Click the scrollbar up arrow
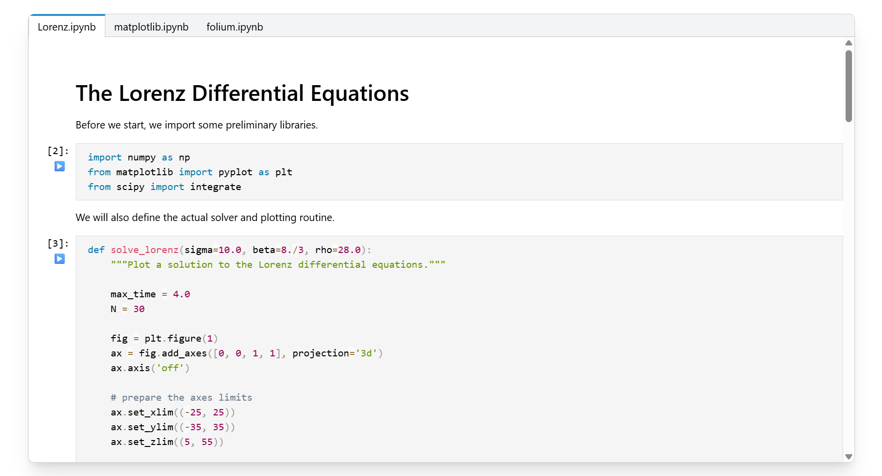 pos(849,43)
